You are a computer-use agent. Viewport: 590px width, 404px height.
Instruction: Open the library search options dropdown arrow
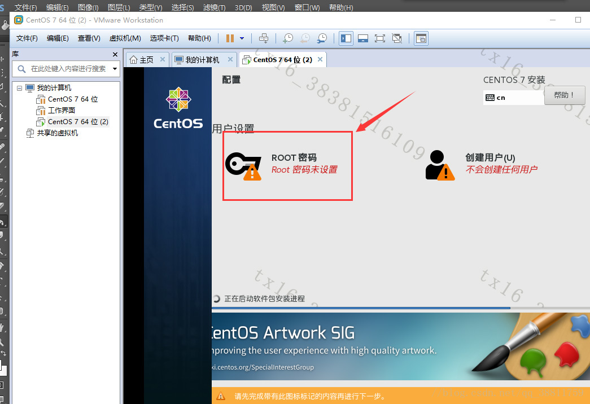(115, 69)
